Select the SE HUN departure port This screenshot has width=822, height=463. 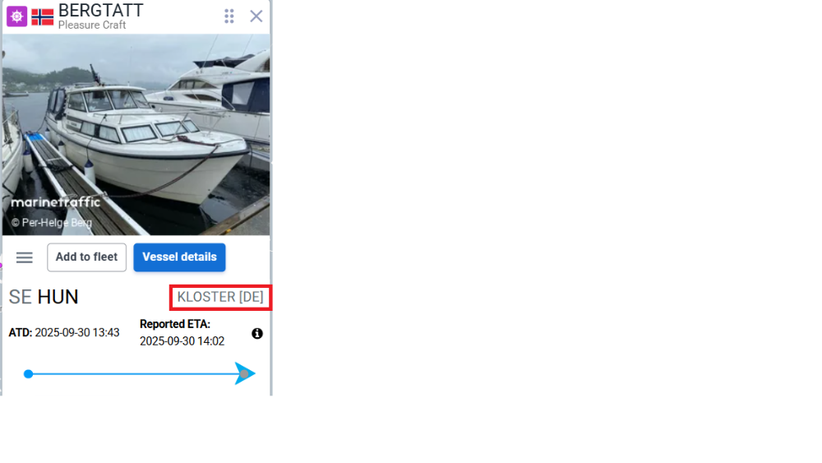coord(44,298)
